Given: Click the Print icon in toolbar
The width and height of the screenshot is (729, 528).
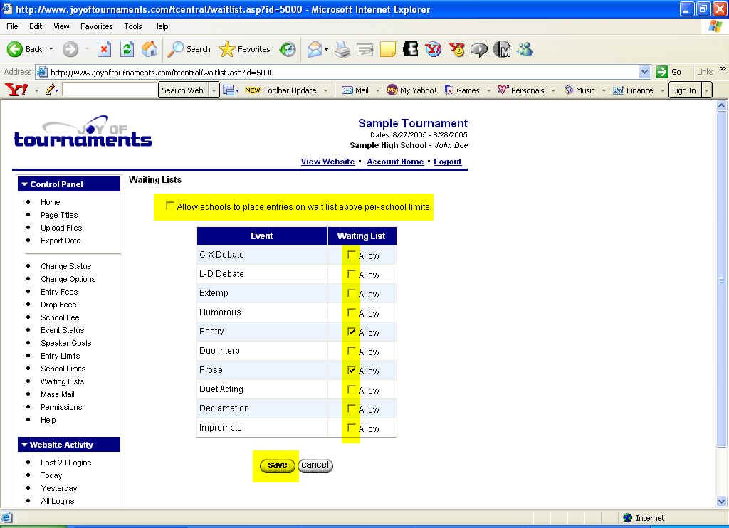Looking at the screenshot, I should pyautogui.click(x=342, y=49).
